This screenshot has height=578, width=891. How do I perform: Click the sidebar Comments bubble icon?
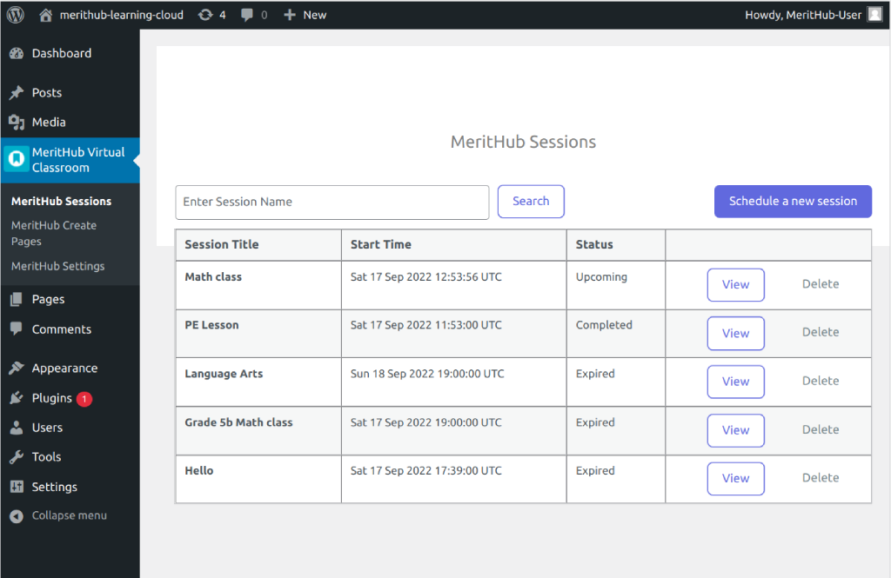pos(17,329)
